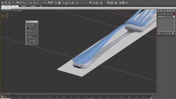Enable Select and Manipulate tool
The width and height of the screenshot is (176, 99).
tap(56, 3)
